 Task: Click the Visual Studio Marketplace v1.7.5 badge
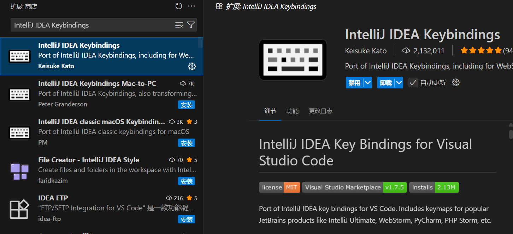pos(354,187)
